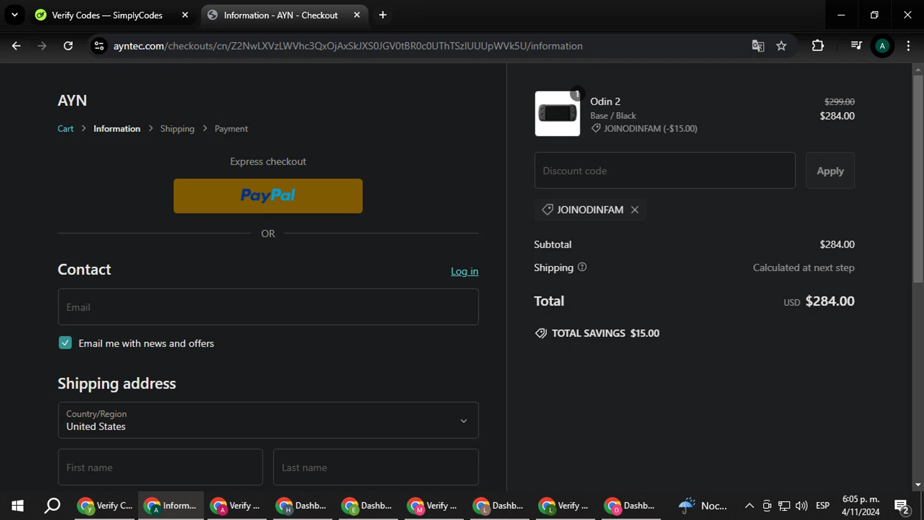This screenshot has width=924, height=520.
Task: Open the weather widget in taskbar
Action: [702, 506]
